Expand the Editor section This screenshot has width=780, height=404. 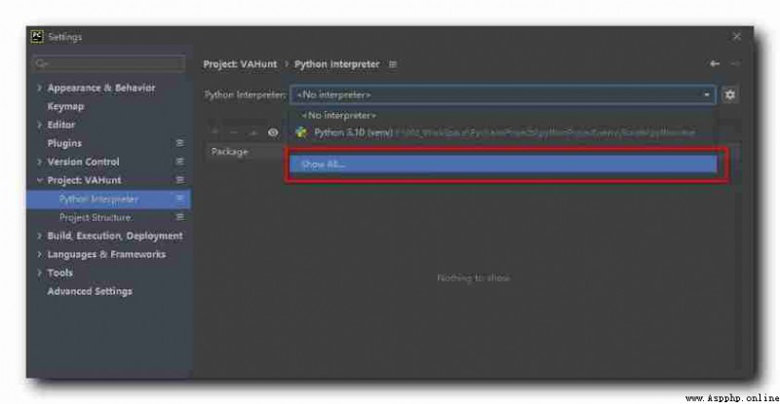pos(39,125)
